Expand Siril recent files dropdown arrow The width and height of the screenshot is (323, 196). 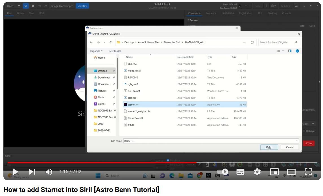19,6
